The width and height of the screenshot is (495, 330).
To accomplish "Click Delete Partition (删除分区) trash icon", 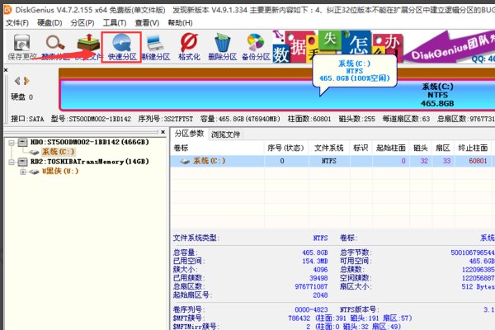I will [223, 47].
